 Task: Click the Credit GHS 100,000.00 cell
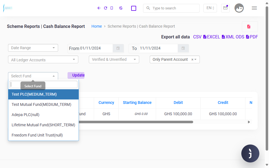223,114
